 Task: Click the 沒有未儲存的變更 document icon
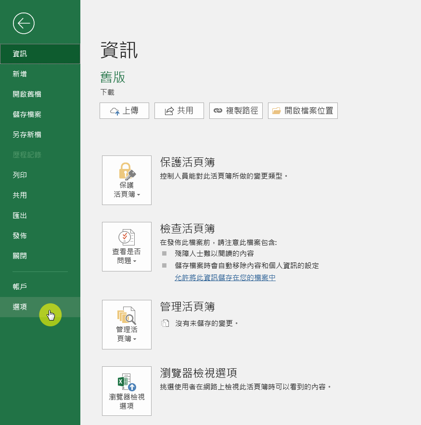(x=165, y=323)
